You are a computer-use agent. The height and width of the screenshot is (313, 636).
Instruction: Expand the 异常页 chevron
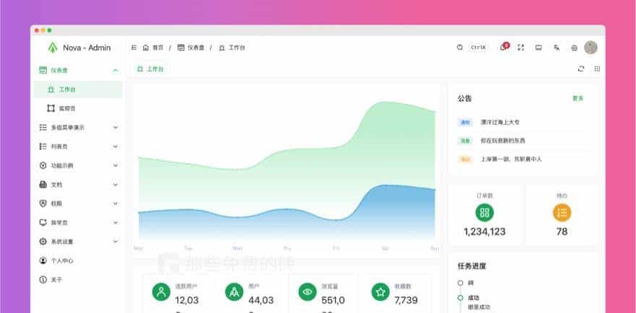(116, 222)
